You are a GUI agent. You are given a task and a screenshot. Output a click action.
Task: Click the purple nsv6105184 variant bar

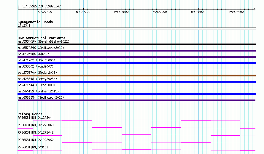coord(136,57)
